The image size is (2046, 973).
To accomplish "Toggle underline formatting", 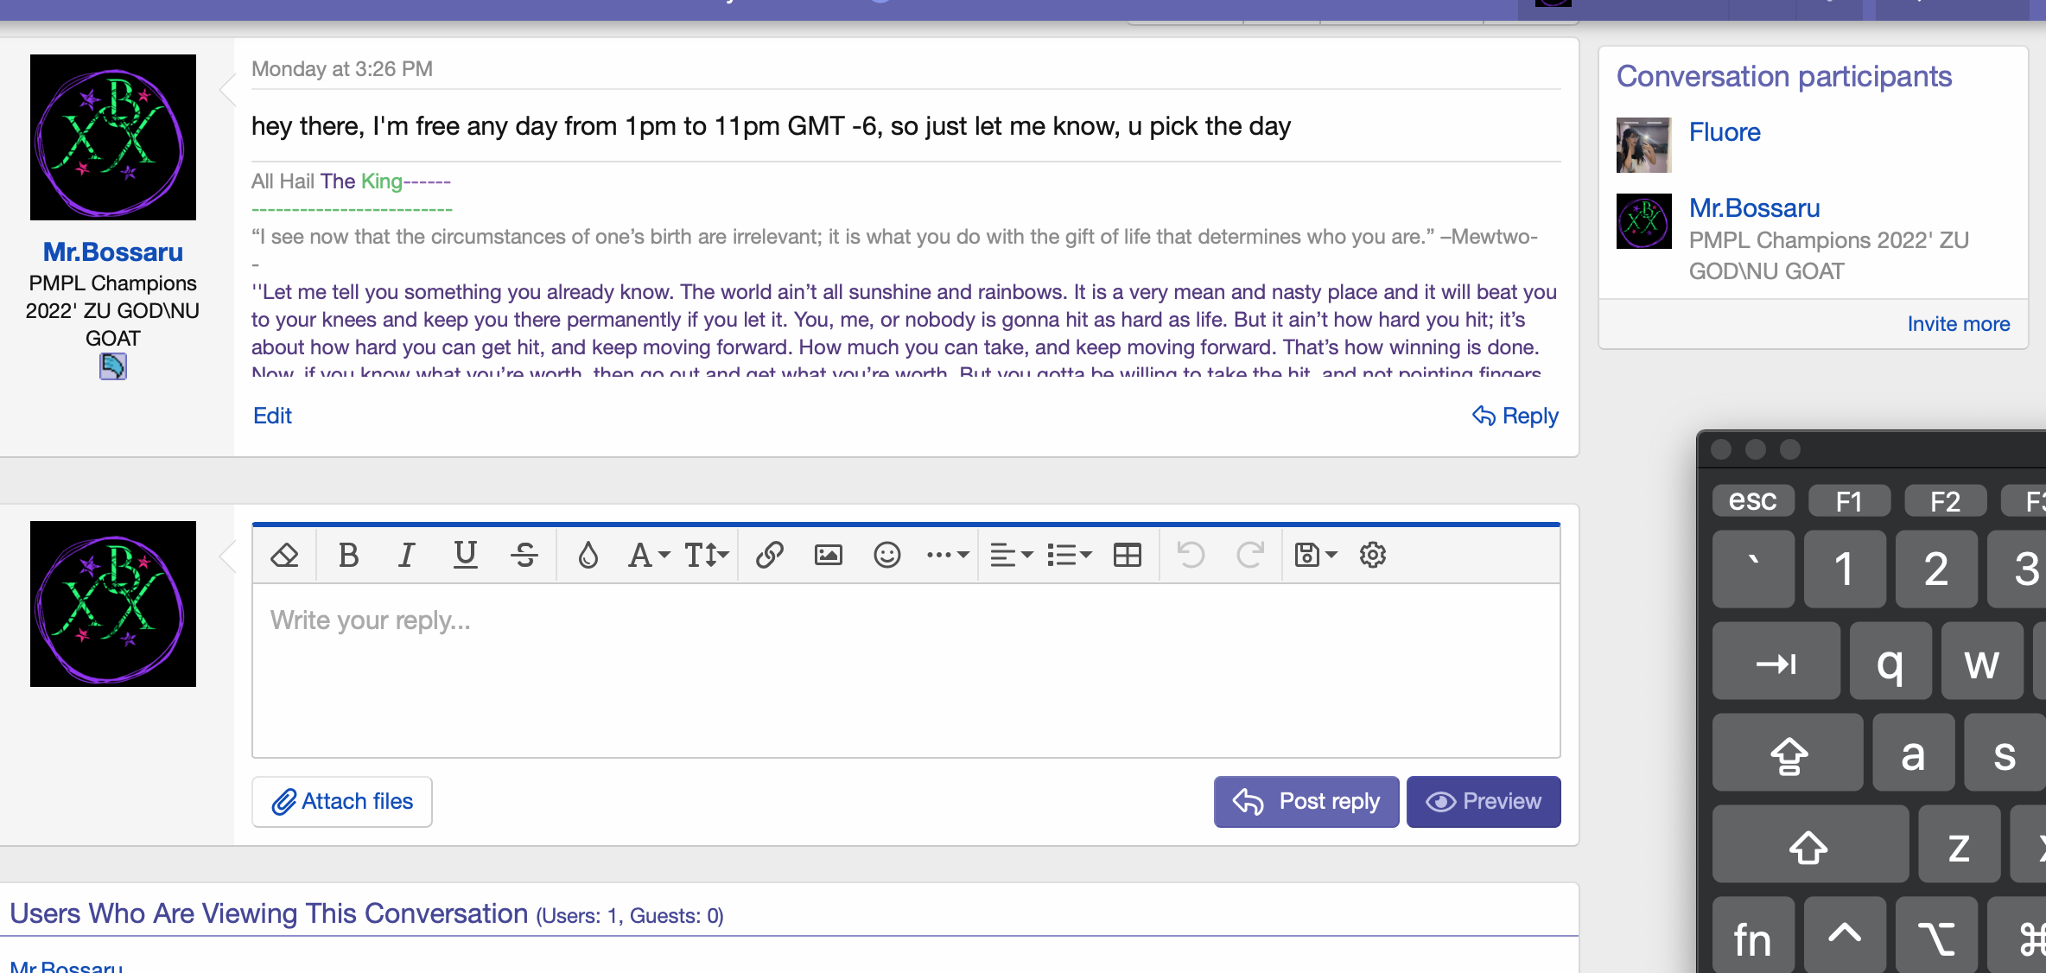I will (466, 555).
